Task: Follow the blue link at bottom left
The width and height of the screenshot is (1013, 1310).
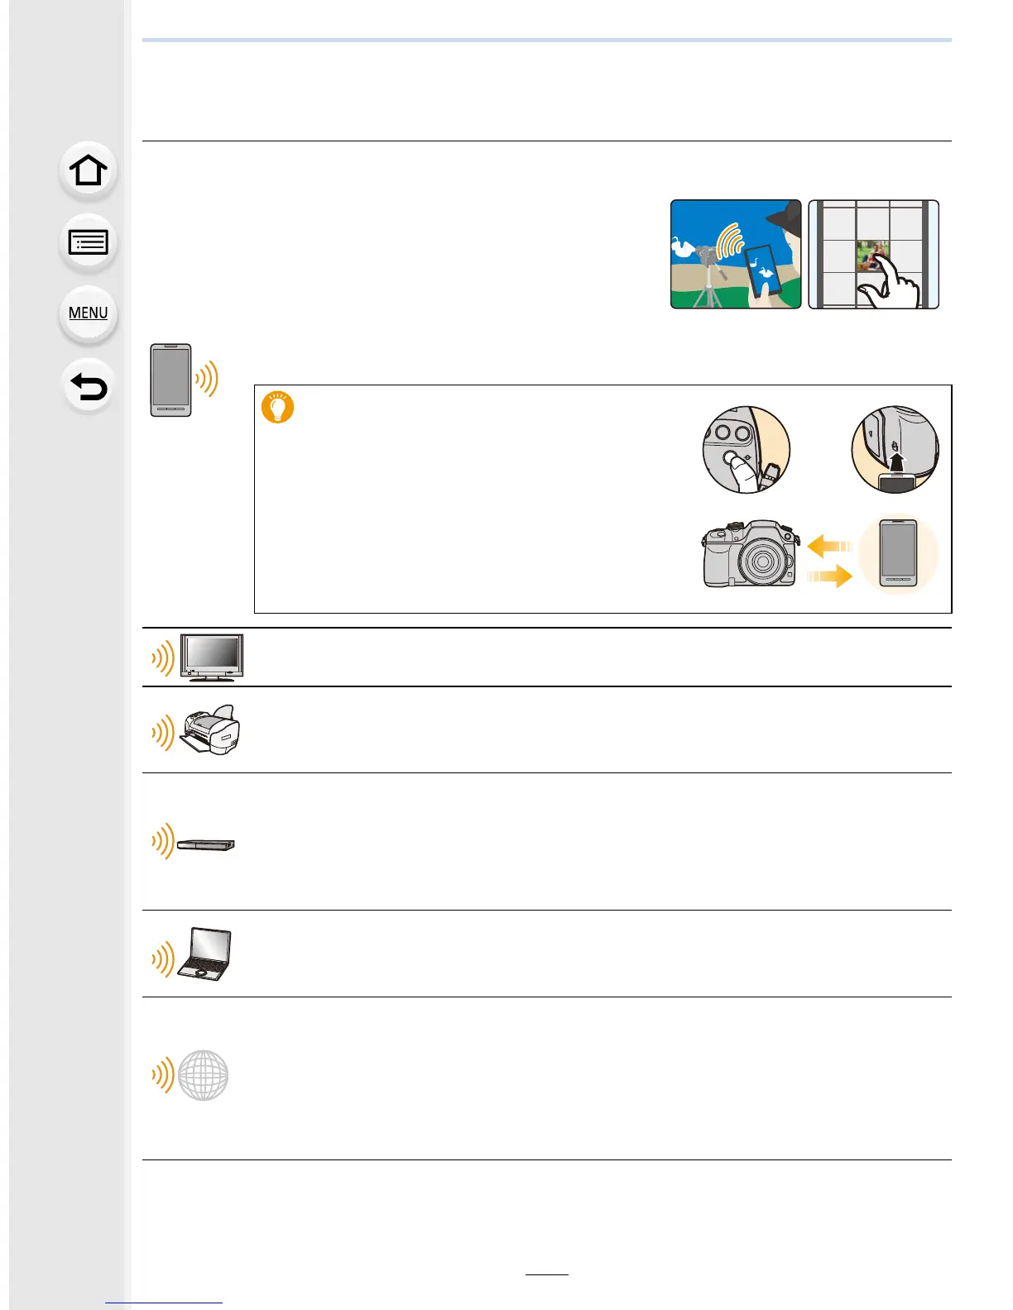Action: pyautogui.click(x=164, y=1303)
